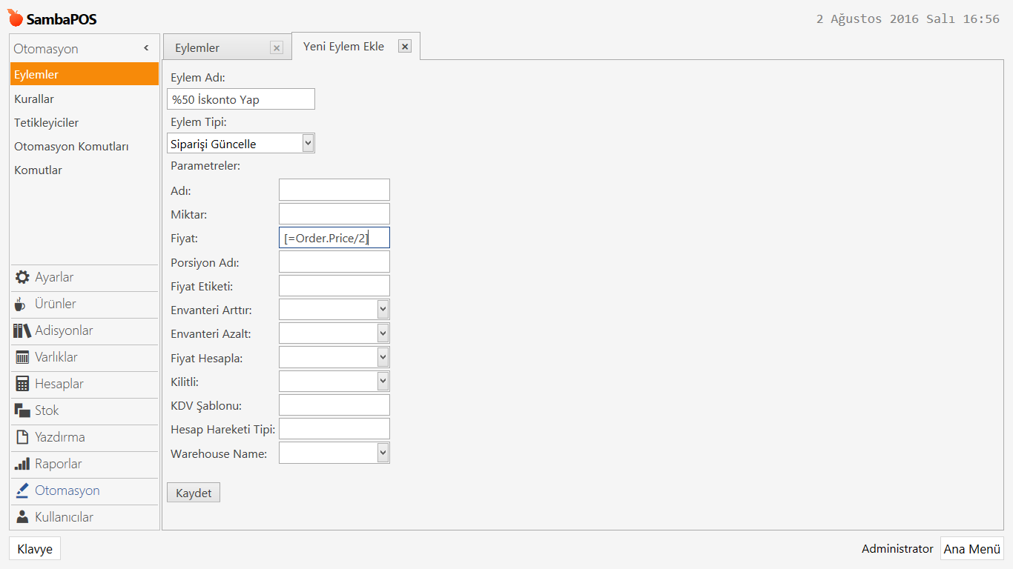
Task: Open the Warehouse Name dropdown
Action: (383, 453)
